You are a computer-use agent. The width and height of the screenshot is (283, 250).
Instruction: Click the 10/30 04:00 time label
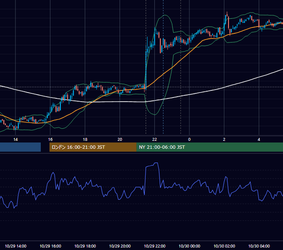pos(259,246)
